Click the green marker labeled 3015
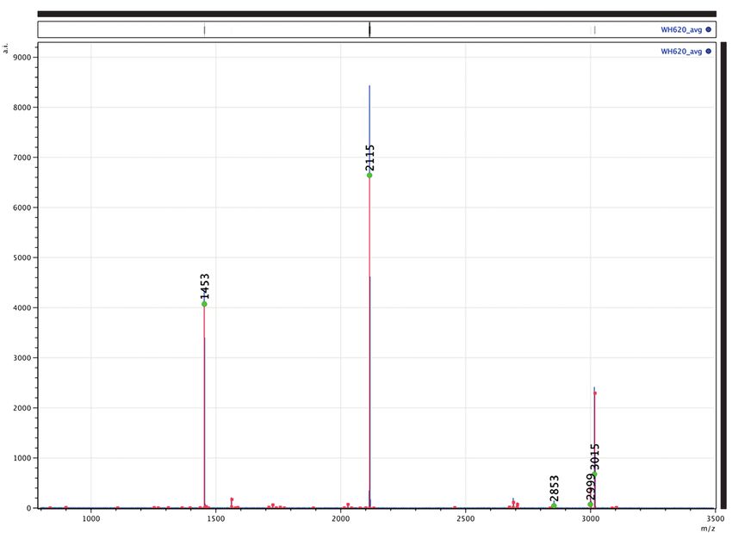732x533 pixels. pos(594,474)
